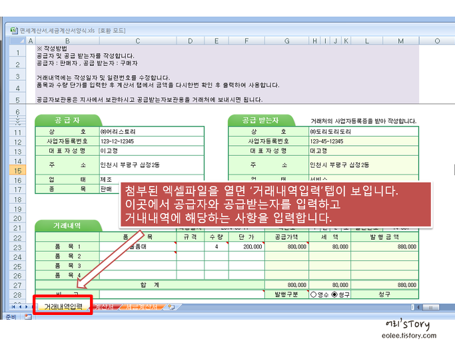Click the 규격 column heading cell
This screenshot has width=455, height=341.
pyautogui.click(x=191, y=237)
